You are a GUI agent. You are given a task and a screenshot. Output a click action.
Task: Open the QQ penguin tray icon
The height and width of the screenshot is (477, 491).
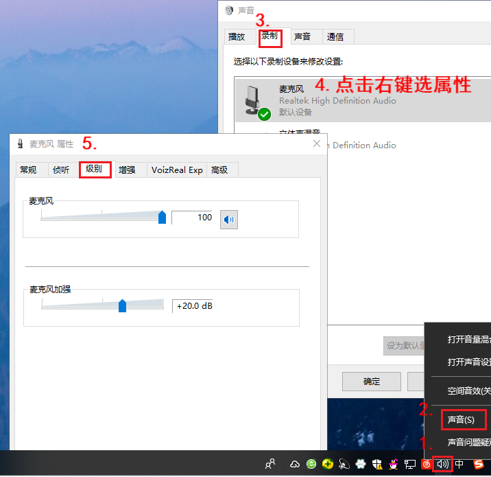point(394,464)
